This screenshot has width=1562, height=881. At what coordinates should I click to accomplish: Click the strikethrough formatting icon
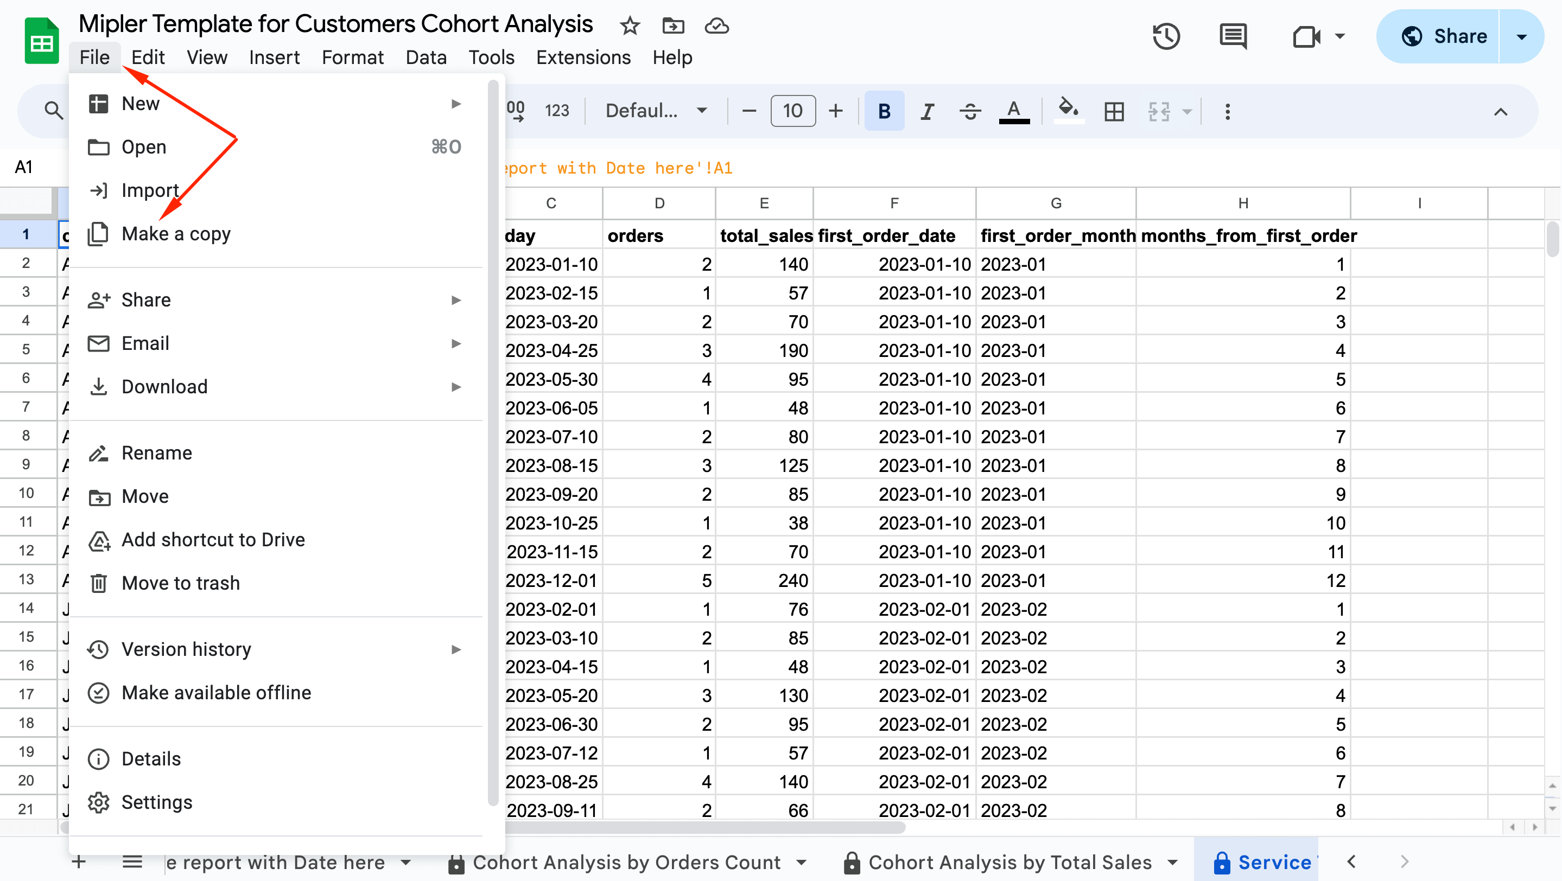coord(970,111)
